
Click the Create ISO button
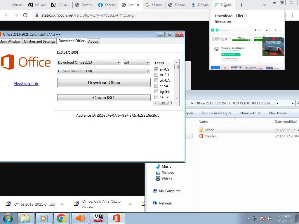point(104,97)
